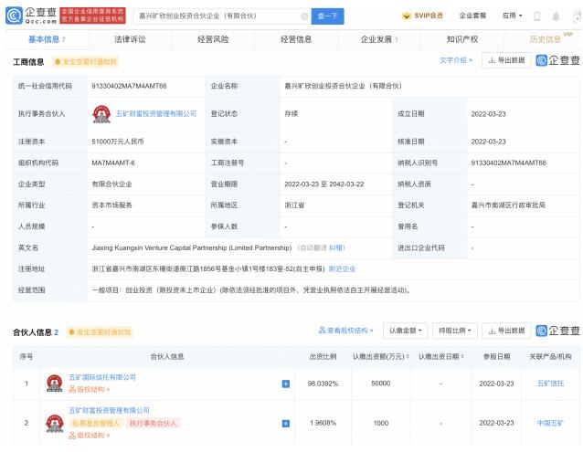The width and height of the screenshot is (583, 452).
Task: Switch to the 法律诉讼 tab
Action: [x=130, y=39]
